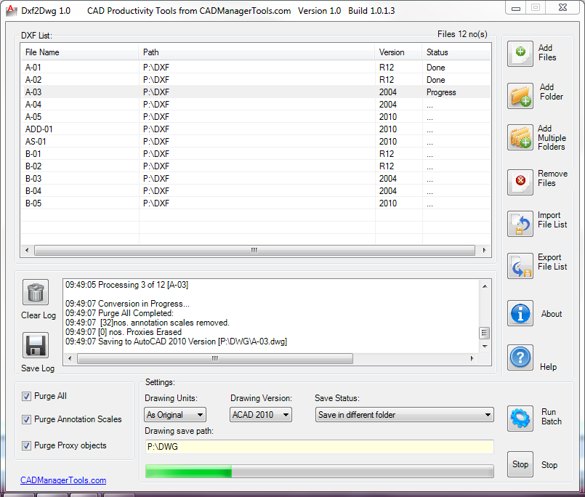
Task: Click the DXF list scroll left arrow
Action: (27, 250)
